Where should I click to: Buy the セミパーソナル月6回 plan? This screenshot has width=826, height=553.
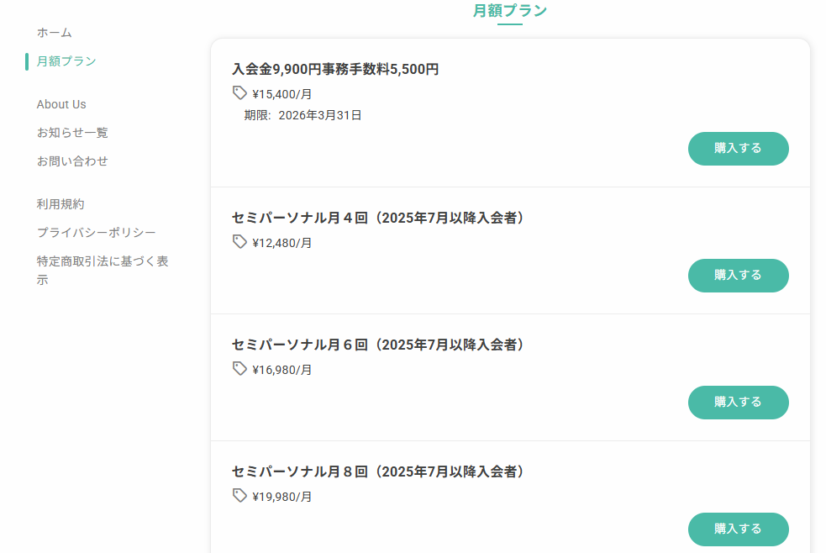[x=738, y=403]
